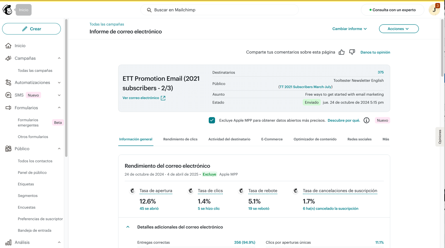Image resolution: width=445 pixels, height=248 pixels.
Task: Click the main page vertical scrollbar
Action: point(442,48)
